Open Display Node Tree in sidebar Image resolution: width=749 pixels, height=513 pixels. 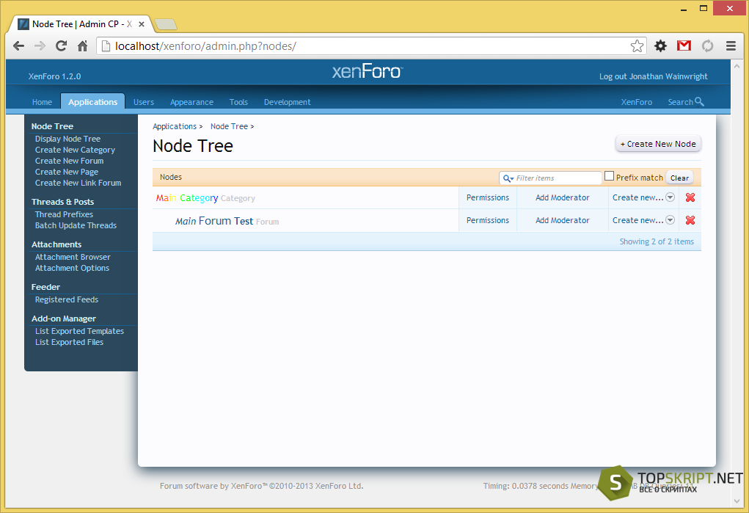67,139
